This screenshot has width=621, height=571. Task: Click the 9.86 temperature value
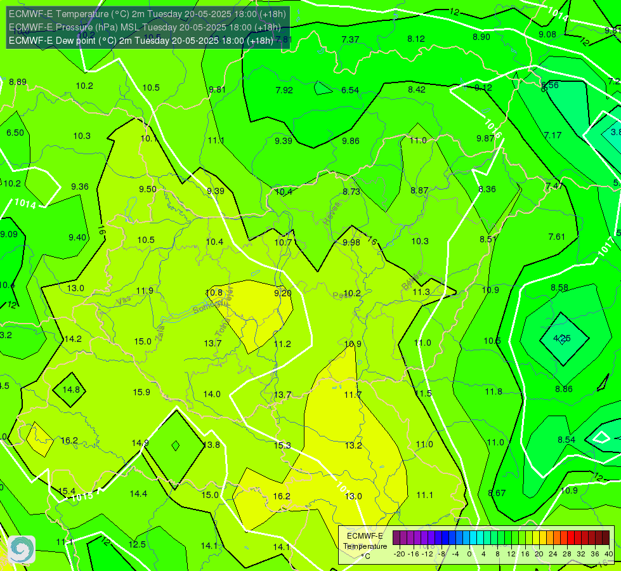[351, 141]
